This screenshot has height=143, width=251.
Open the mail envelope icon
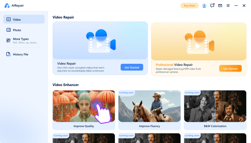pyautogui.click(x=220, y=5)
